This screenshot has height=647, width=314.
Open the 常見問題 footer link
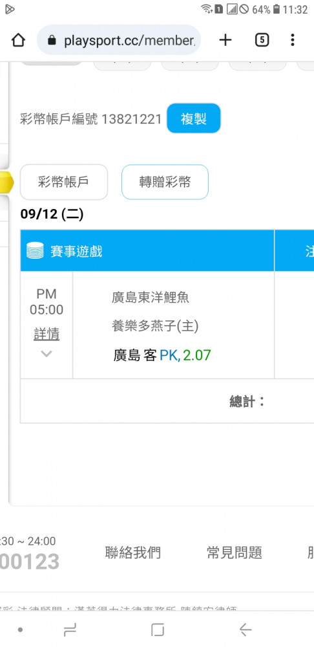pyautogui.click(x=234, y=553)
